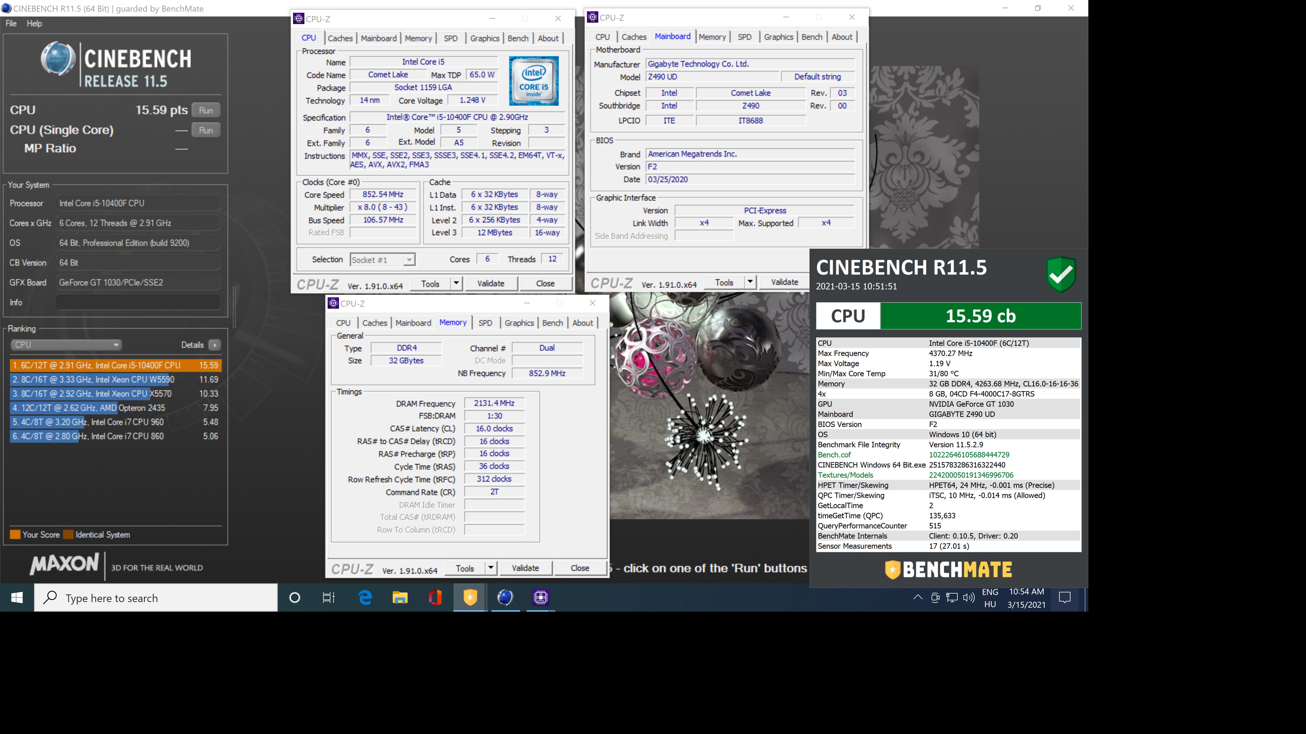Run the CPU Single Core benchmark
Viewport: 1306px width, 734px height.
point(206,130)
